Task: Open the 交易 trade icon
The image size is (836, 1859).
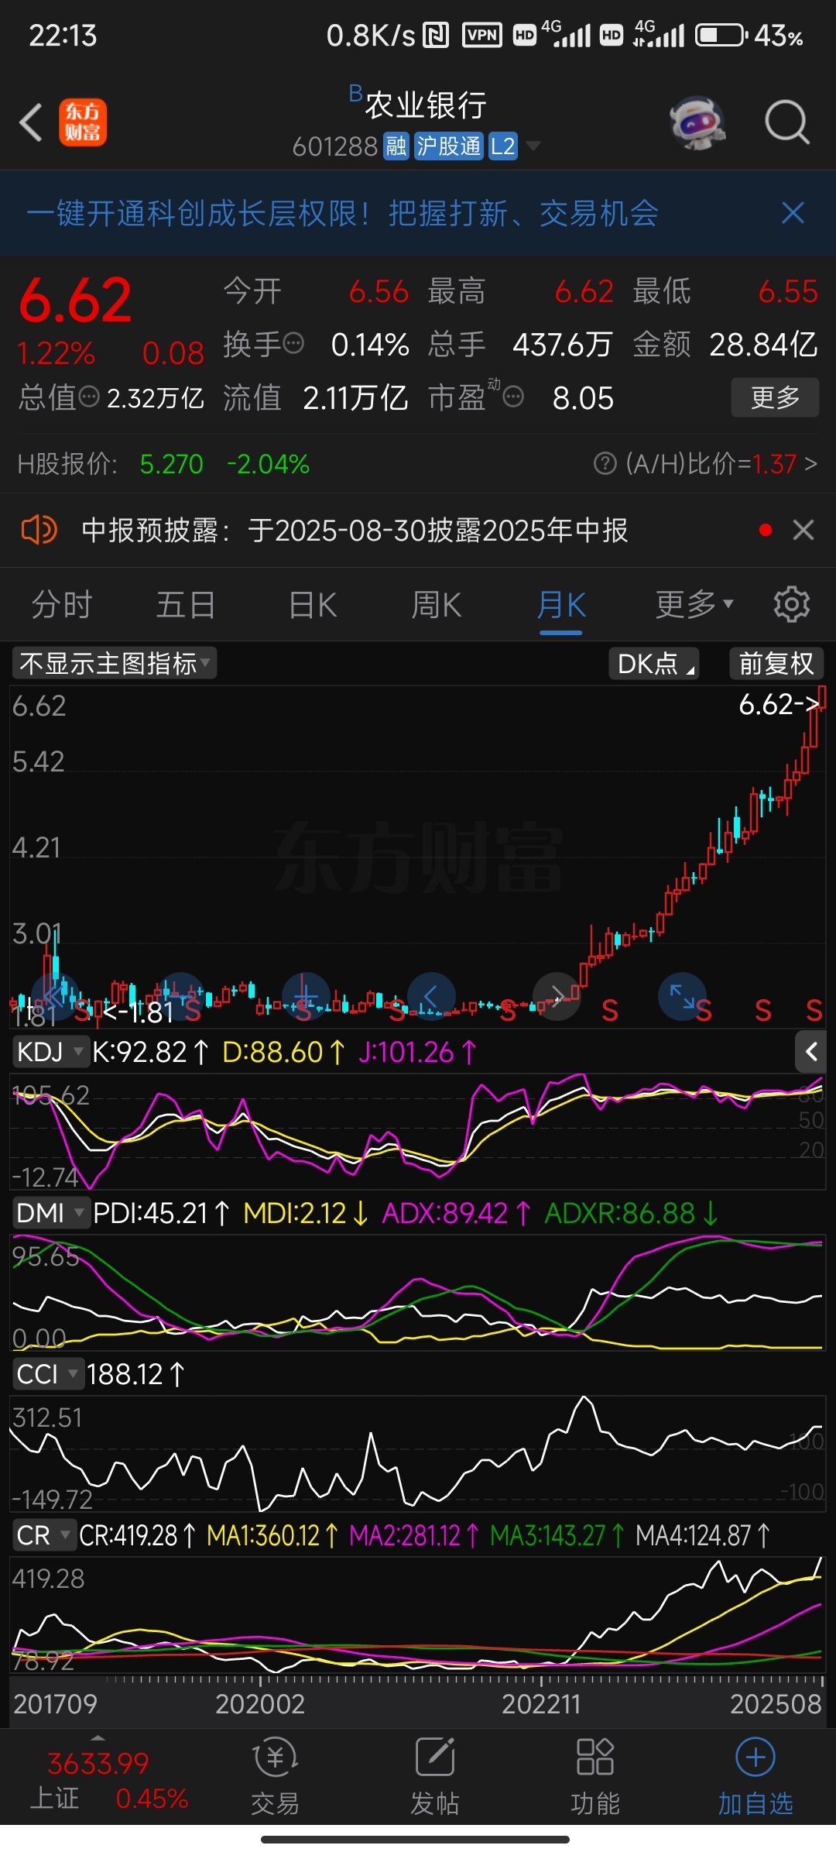Action: pyautogui.click(x=275, y=1777)
